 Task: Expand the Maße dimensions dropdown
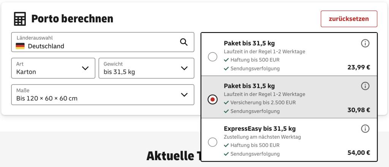(103, 95)
